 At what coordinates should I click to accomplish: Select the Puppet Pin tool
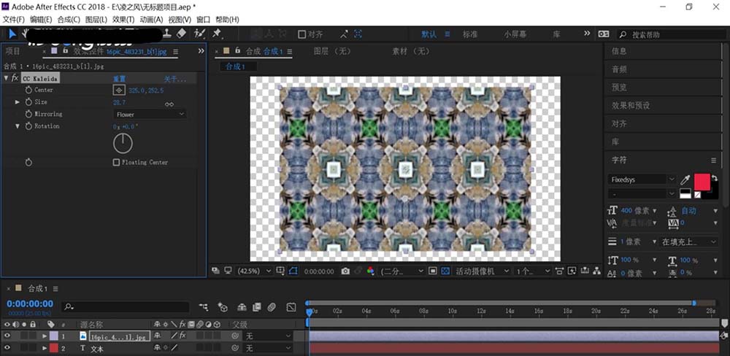pos(218,34)
